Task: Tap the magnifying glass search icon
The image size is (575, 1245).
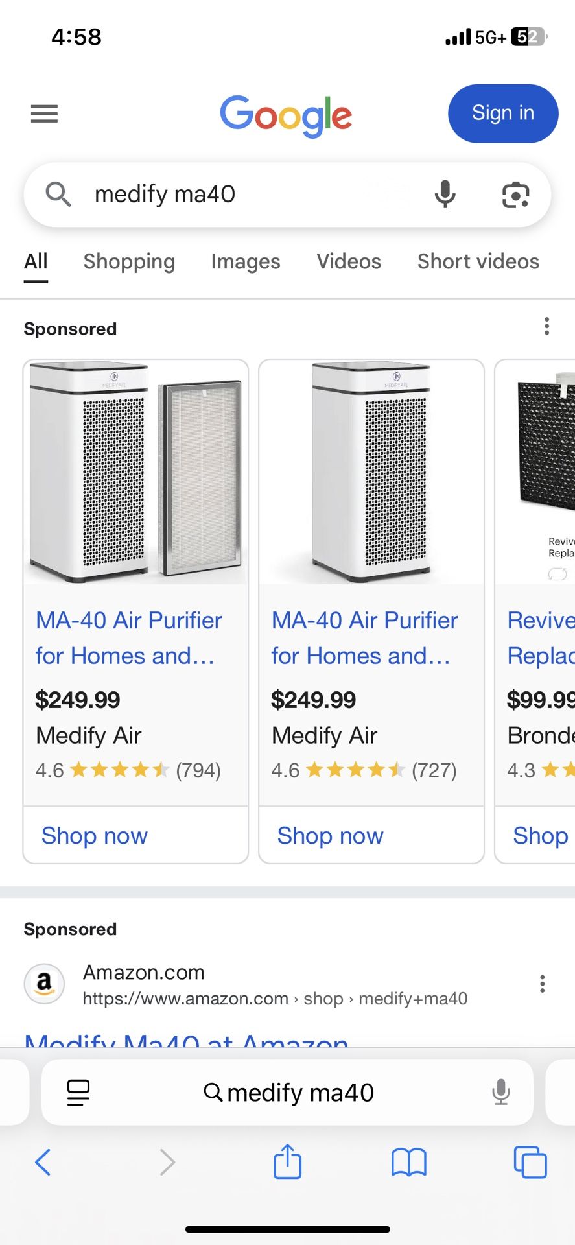Action: pos(58,195)
